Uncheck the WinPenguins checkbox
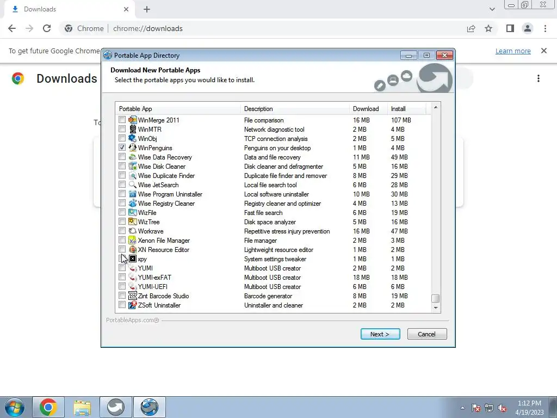Viewport: 557px width, 418px height. point(122,147)
